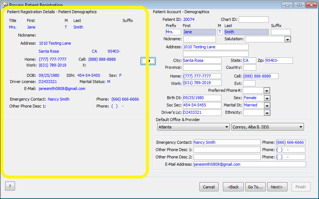Click the middle initial field with T

pos(220,32)
